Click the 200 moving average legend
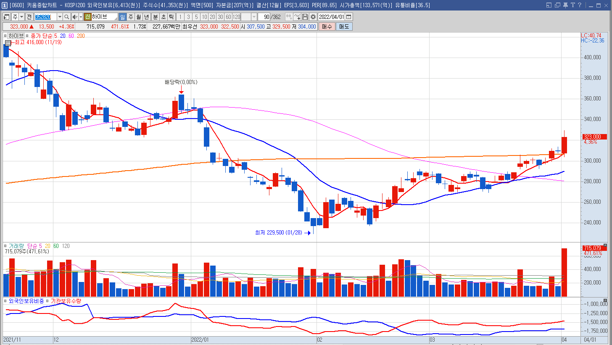Viewport: 612px width, 345px height. pos(81,36)
